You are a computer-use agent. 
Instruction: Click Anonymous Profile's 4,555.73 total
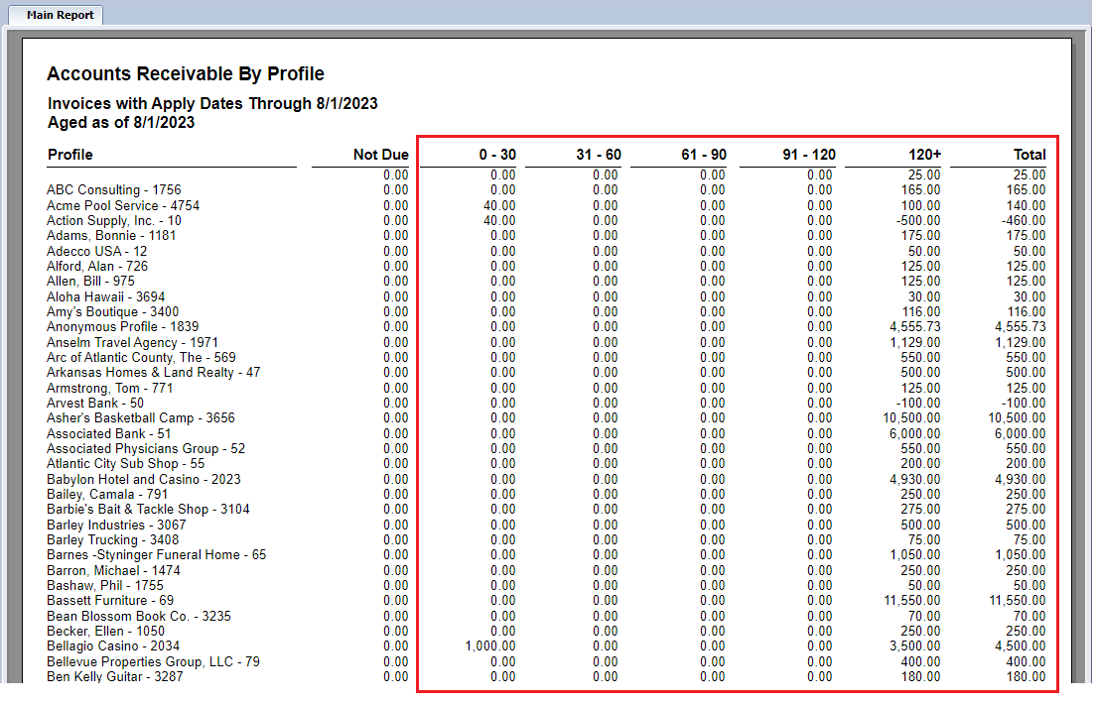(1021, 327)
